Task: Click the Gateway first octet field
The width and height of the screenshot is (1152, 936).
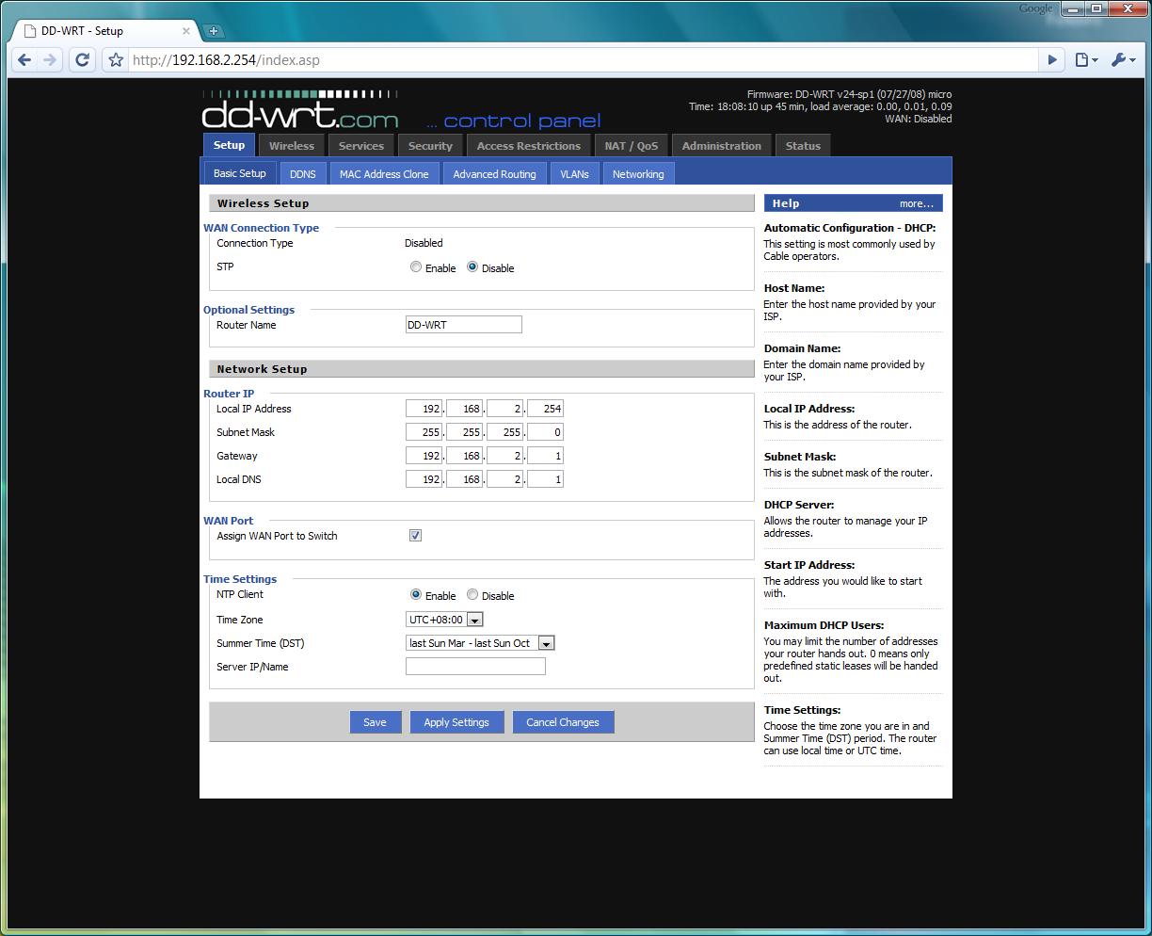Action: [424, 456]
